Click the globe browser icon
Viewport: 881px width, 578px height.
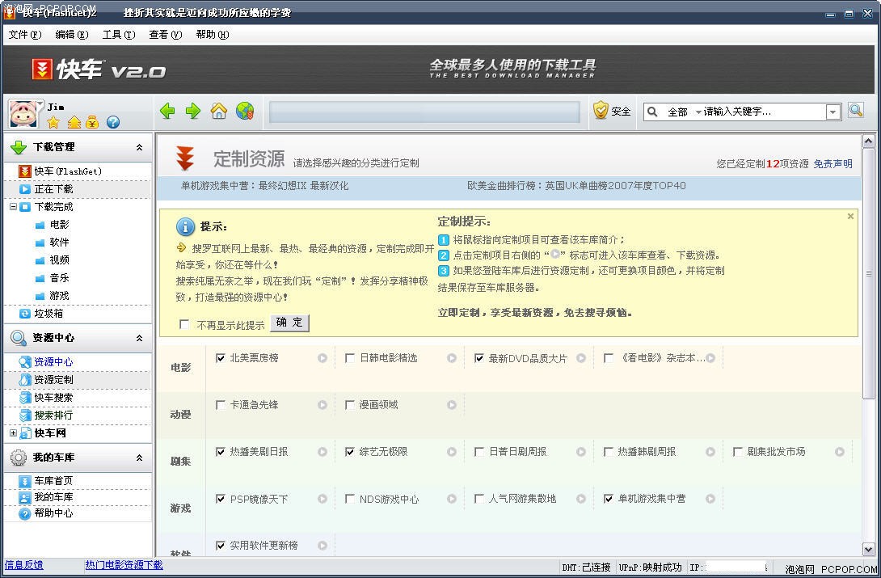(245, 111)
